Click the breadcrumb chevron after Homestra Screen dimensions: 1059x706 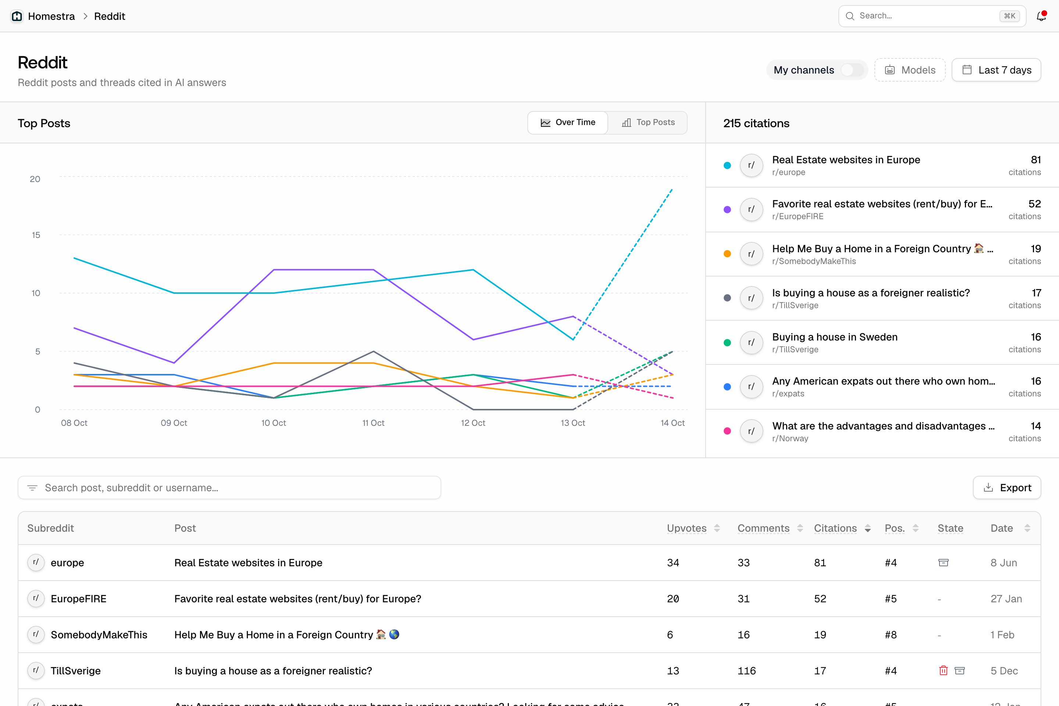[x=85, y=16]
